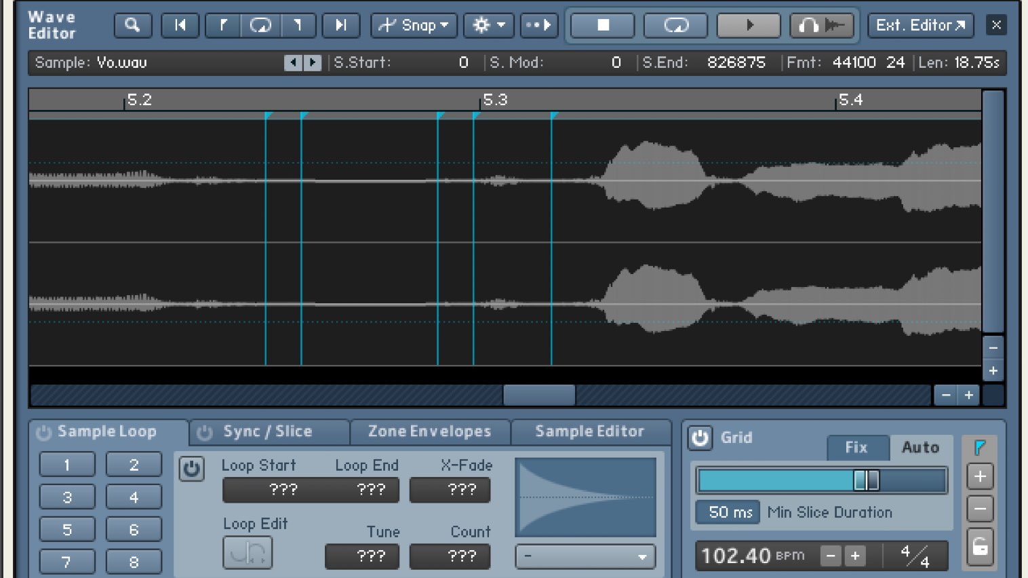Viewport: 1028px width, 578px height.
Task: Switch to Zone Envelopes tab
Action: [429, 431]
